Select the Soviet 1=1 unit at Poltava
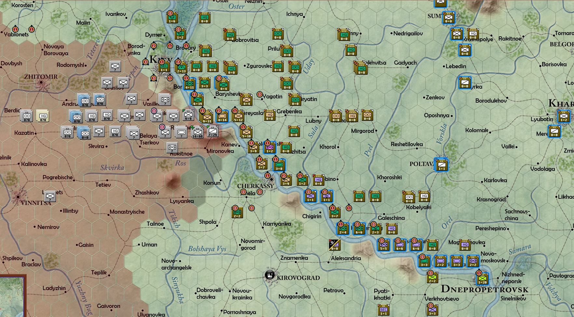This screenshot has height=317, width=574. click(442, 165)
